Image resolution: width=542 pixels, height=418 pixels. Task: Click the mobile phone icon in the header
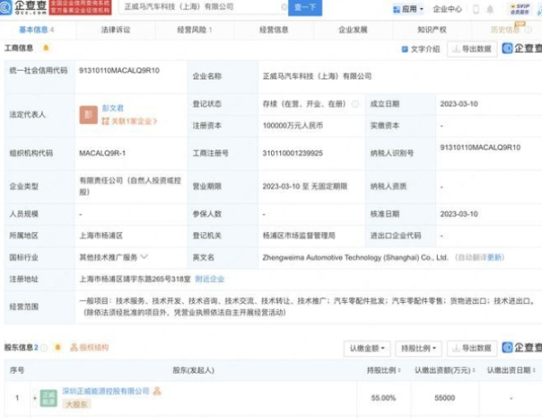pos(476,9)
